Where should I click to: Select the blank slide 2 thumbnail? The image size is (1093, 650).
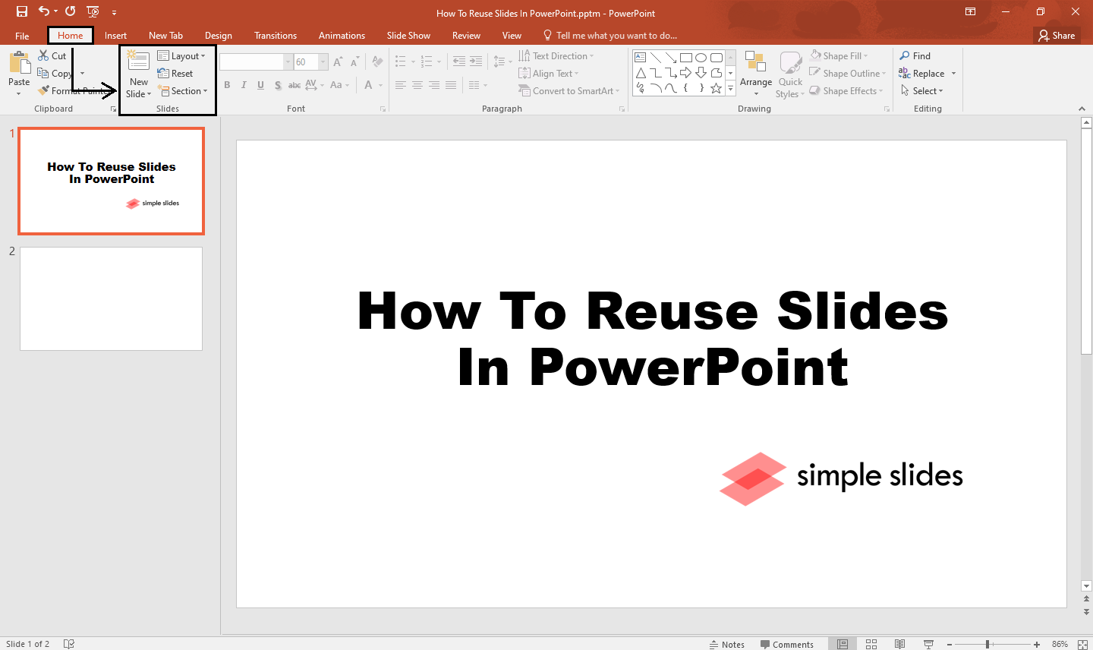tap(111, 298)
